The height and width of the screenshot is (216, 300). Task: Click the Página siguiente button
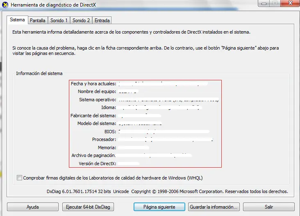tap(159, 207)
